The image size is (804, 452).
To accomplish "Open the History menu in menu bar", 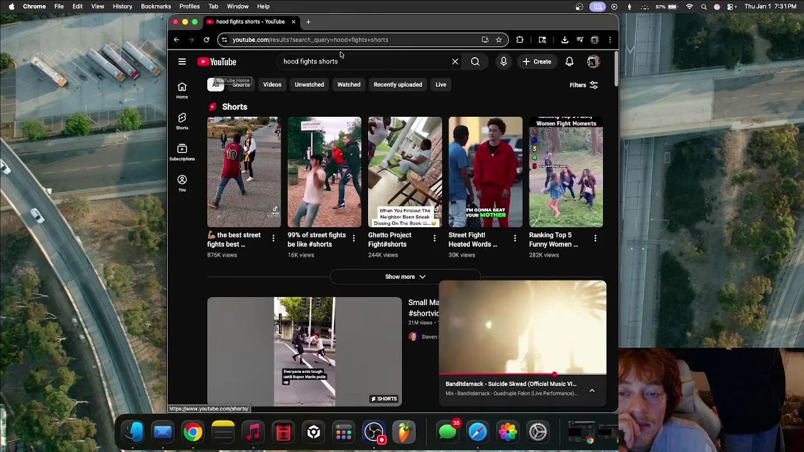I will point(122,6).
